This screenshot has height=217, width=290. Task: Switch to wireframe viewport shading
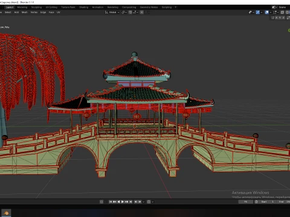pos(288,12)
